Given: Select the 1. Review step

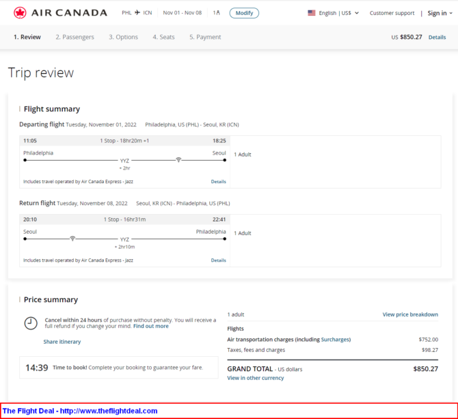Looking at the screenshot, I should 27,37.
